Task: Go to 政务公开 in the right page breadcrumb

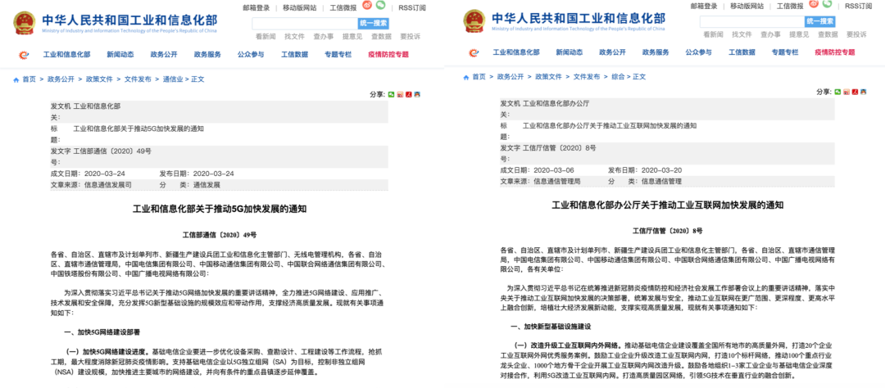Action: [511, 77]
